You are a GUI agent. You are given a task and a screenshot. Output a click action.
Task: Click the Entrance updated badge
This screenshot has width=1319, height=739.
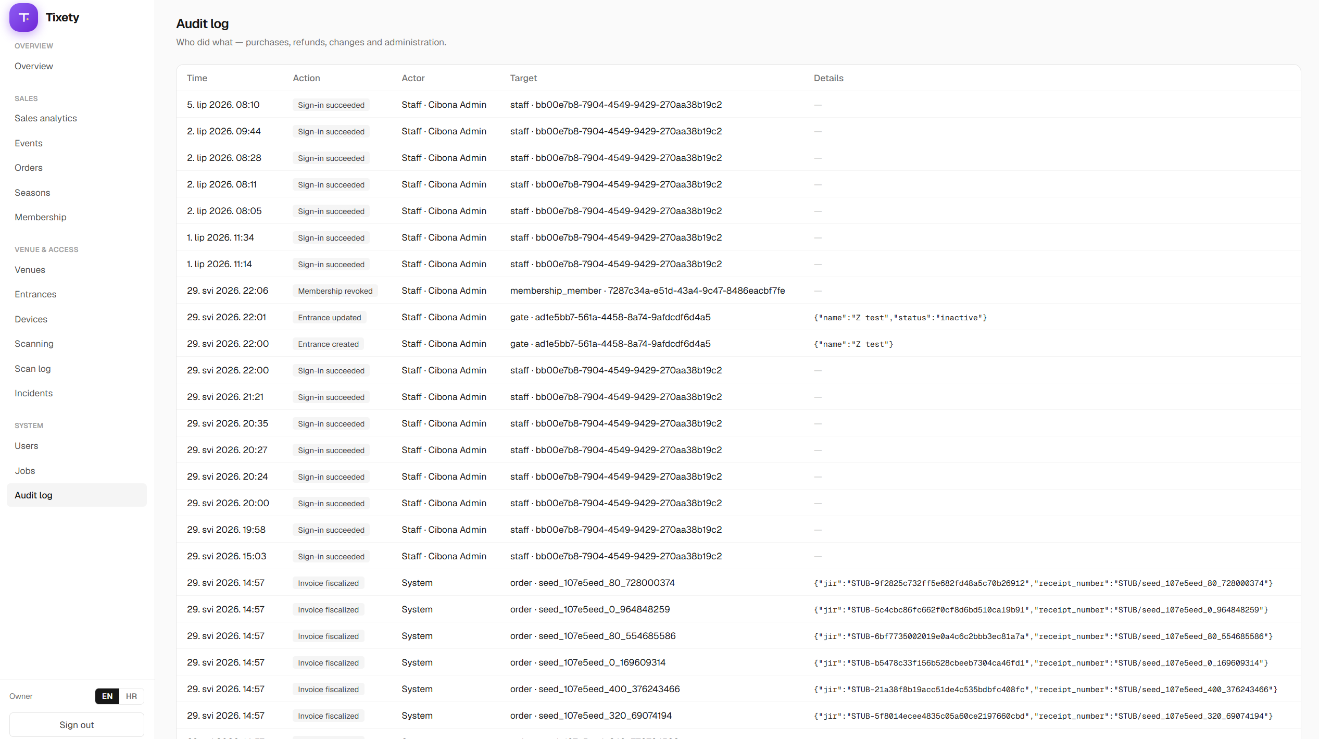tap(330, 318)
